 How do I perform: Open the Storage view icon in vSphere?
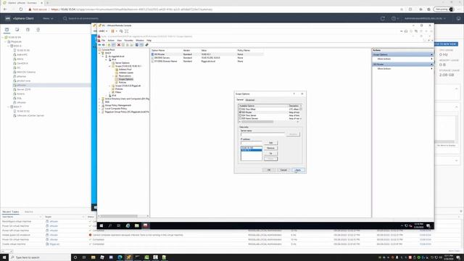[x=28, y=30]
